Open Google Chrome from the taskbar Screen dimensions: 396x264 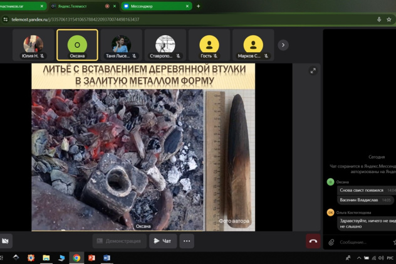76,258
